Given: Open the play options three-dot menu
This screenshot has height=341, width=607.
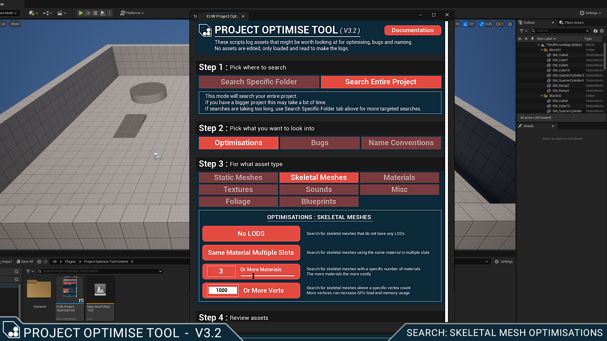Looking at the screenshot, I should click(x=110, y=13).
